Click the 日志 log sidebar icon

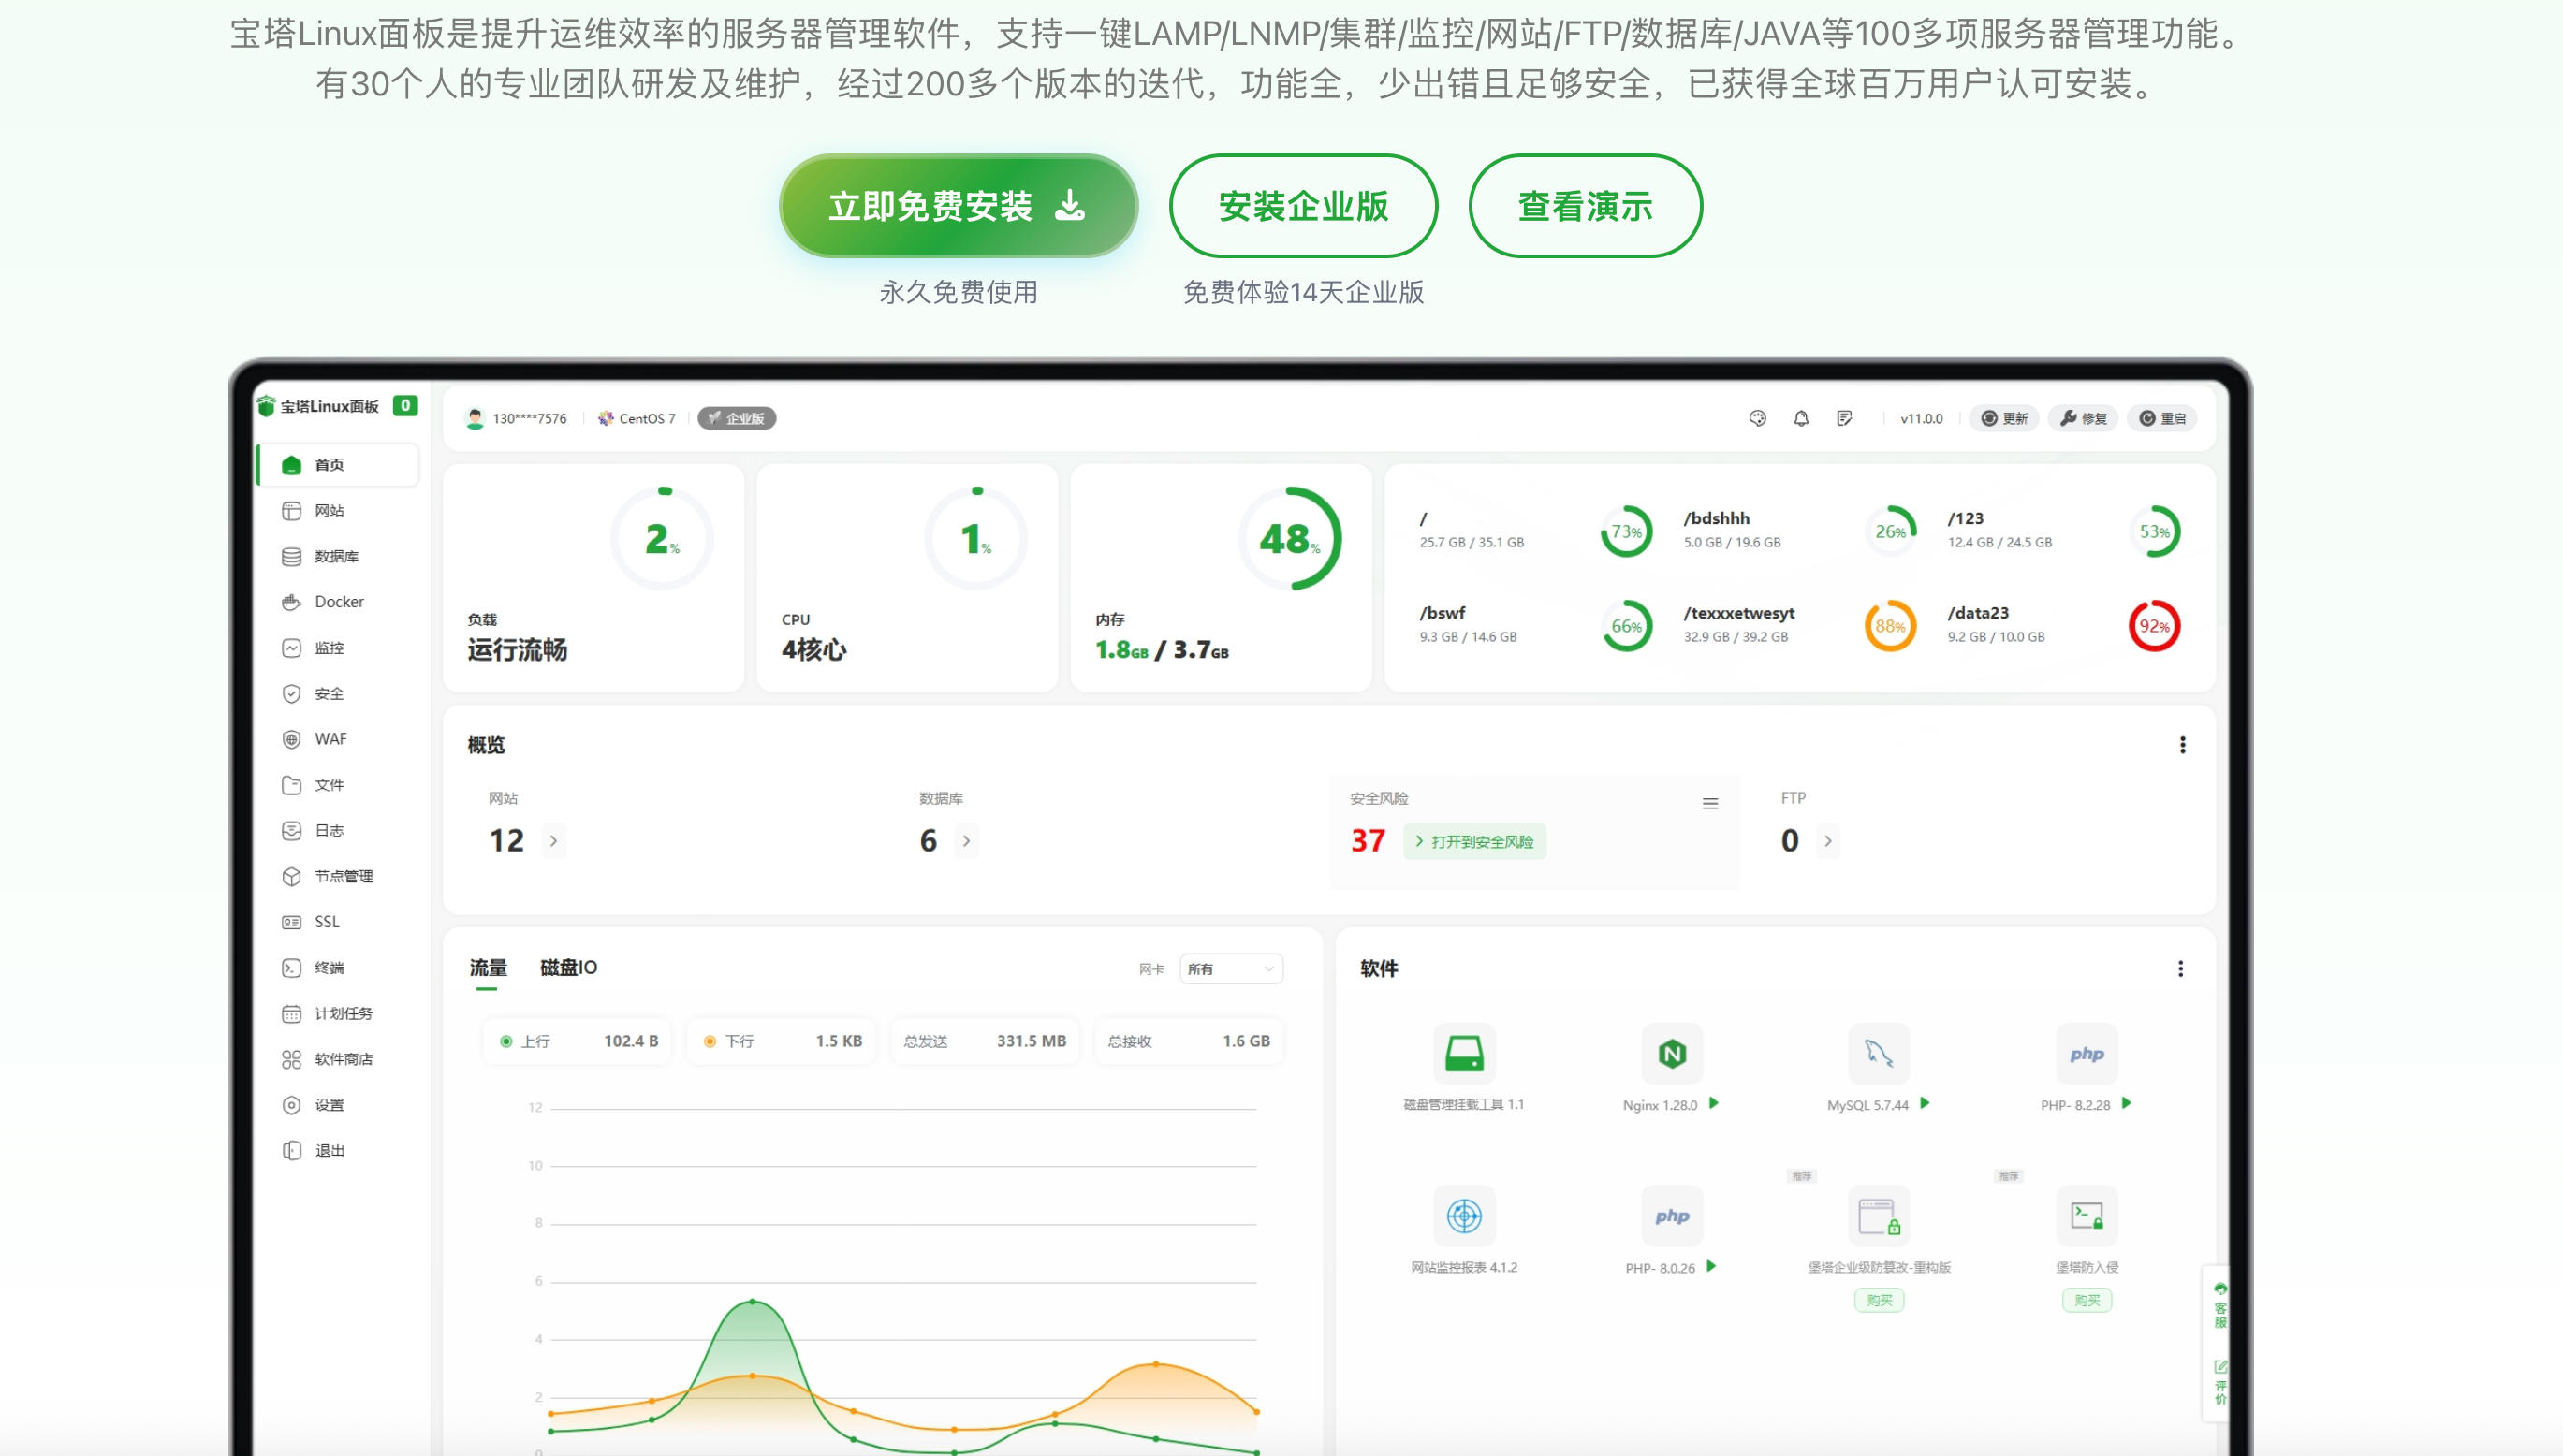pyautogui.click(x=291, y=831)
